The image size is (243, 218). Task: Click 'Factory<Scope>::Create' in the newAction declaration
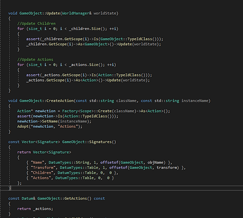coord(87,111)
